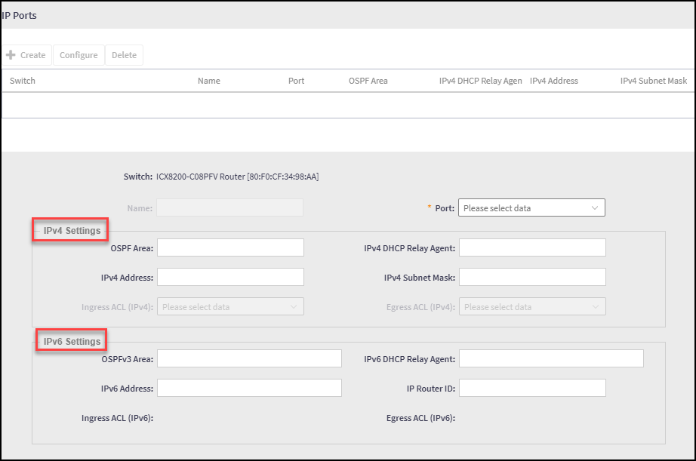Click the IP Ports panel title
The image size is (696, 461).
tap(19, 16)
